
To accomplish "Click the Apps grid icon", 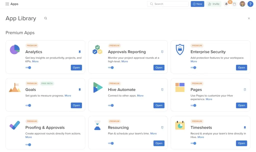I will 7,4.
